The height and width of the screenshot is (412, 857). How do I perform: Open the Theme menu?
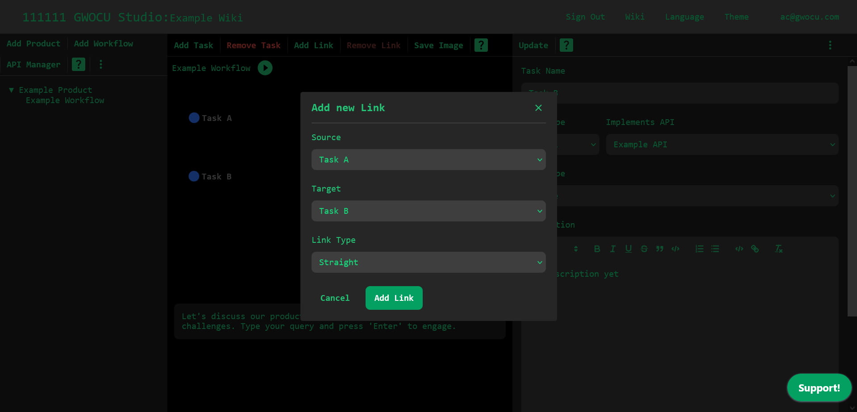(x=736, y=17)
